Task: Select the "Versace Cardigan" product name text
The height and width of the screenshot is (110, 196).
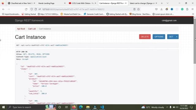Action: point(50,84)
